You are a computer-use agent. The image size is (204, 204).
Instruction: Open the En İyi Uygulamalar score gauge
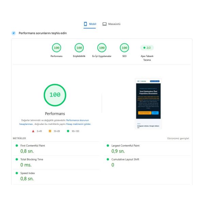click(102, 48)
